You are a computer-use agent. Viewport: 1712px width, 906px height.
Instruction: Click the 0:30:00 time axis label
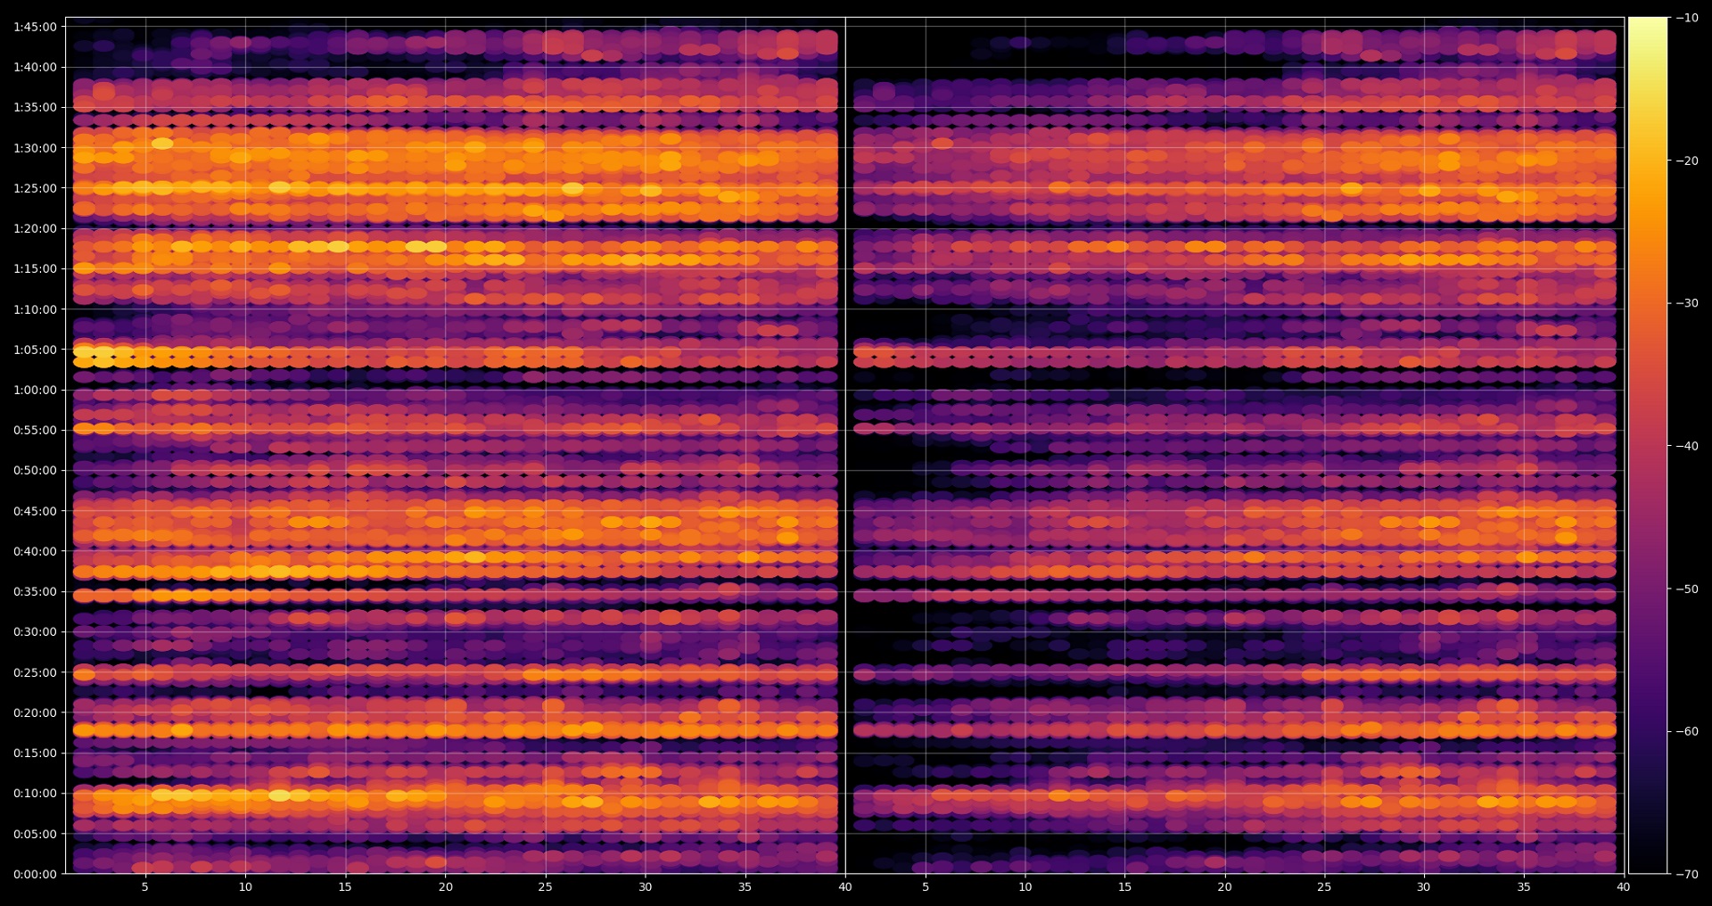pyautogui.click(x=35, y=631)
